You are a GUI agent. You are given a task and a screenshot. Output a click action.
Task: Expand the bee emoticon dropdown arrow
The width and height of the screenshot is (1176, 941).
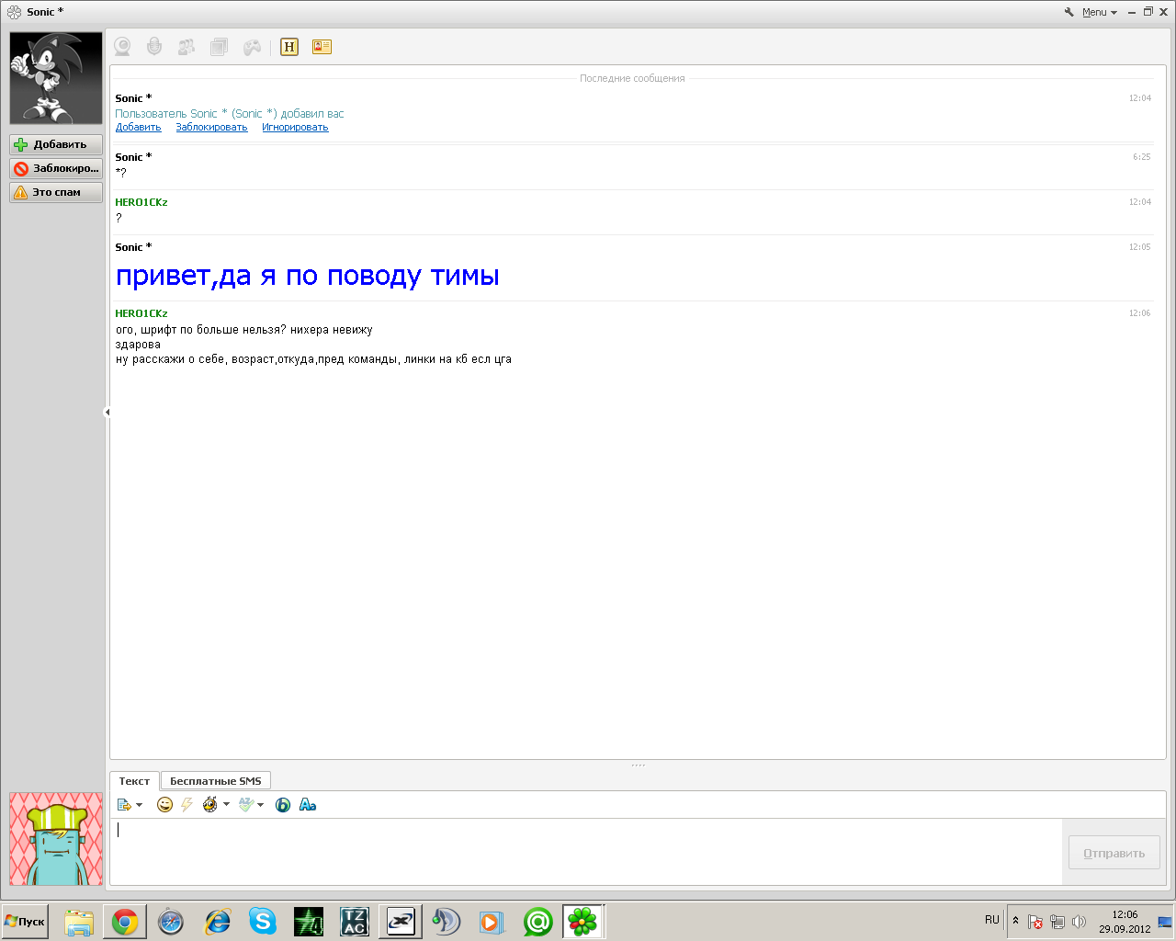pyautogui.click(x=226, y=805)
